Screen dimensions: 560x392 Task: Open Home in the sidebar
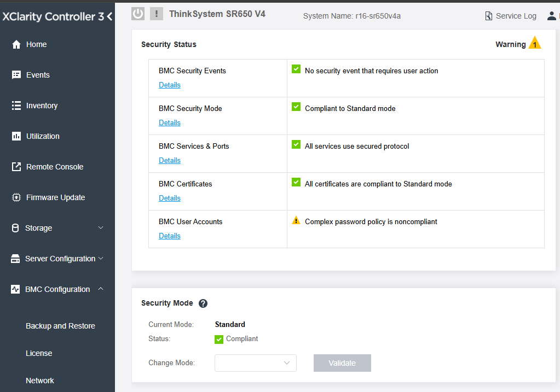coord(37,44)
